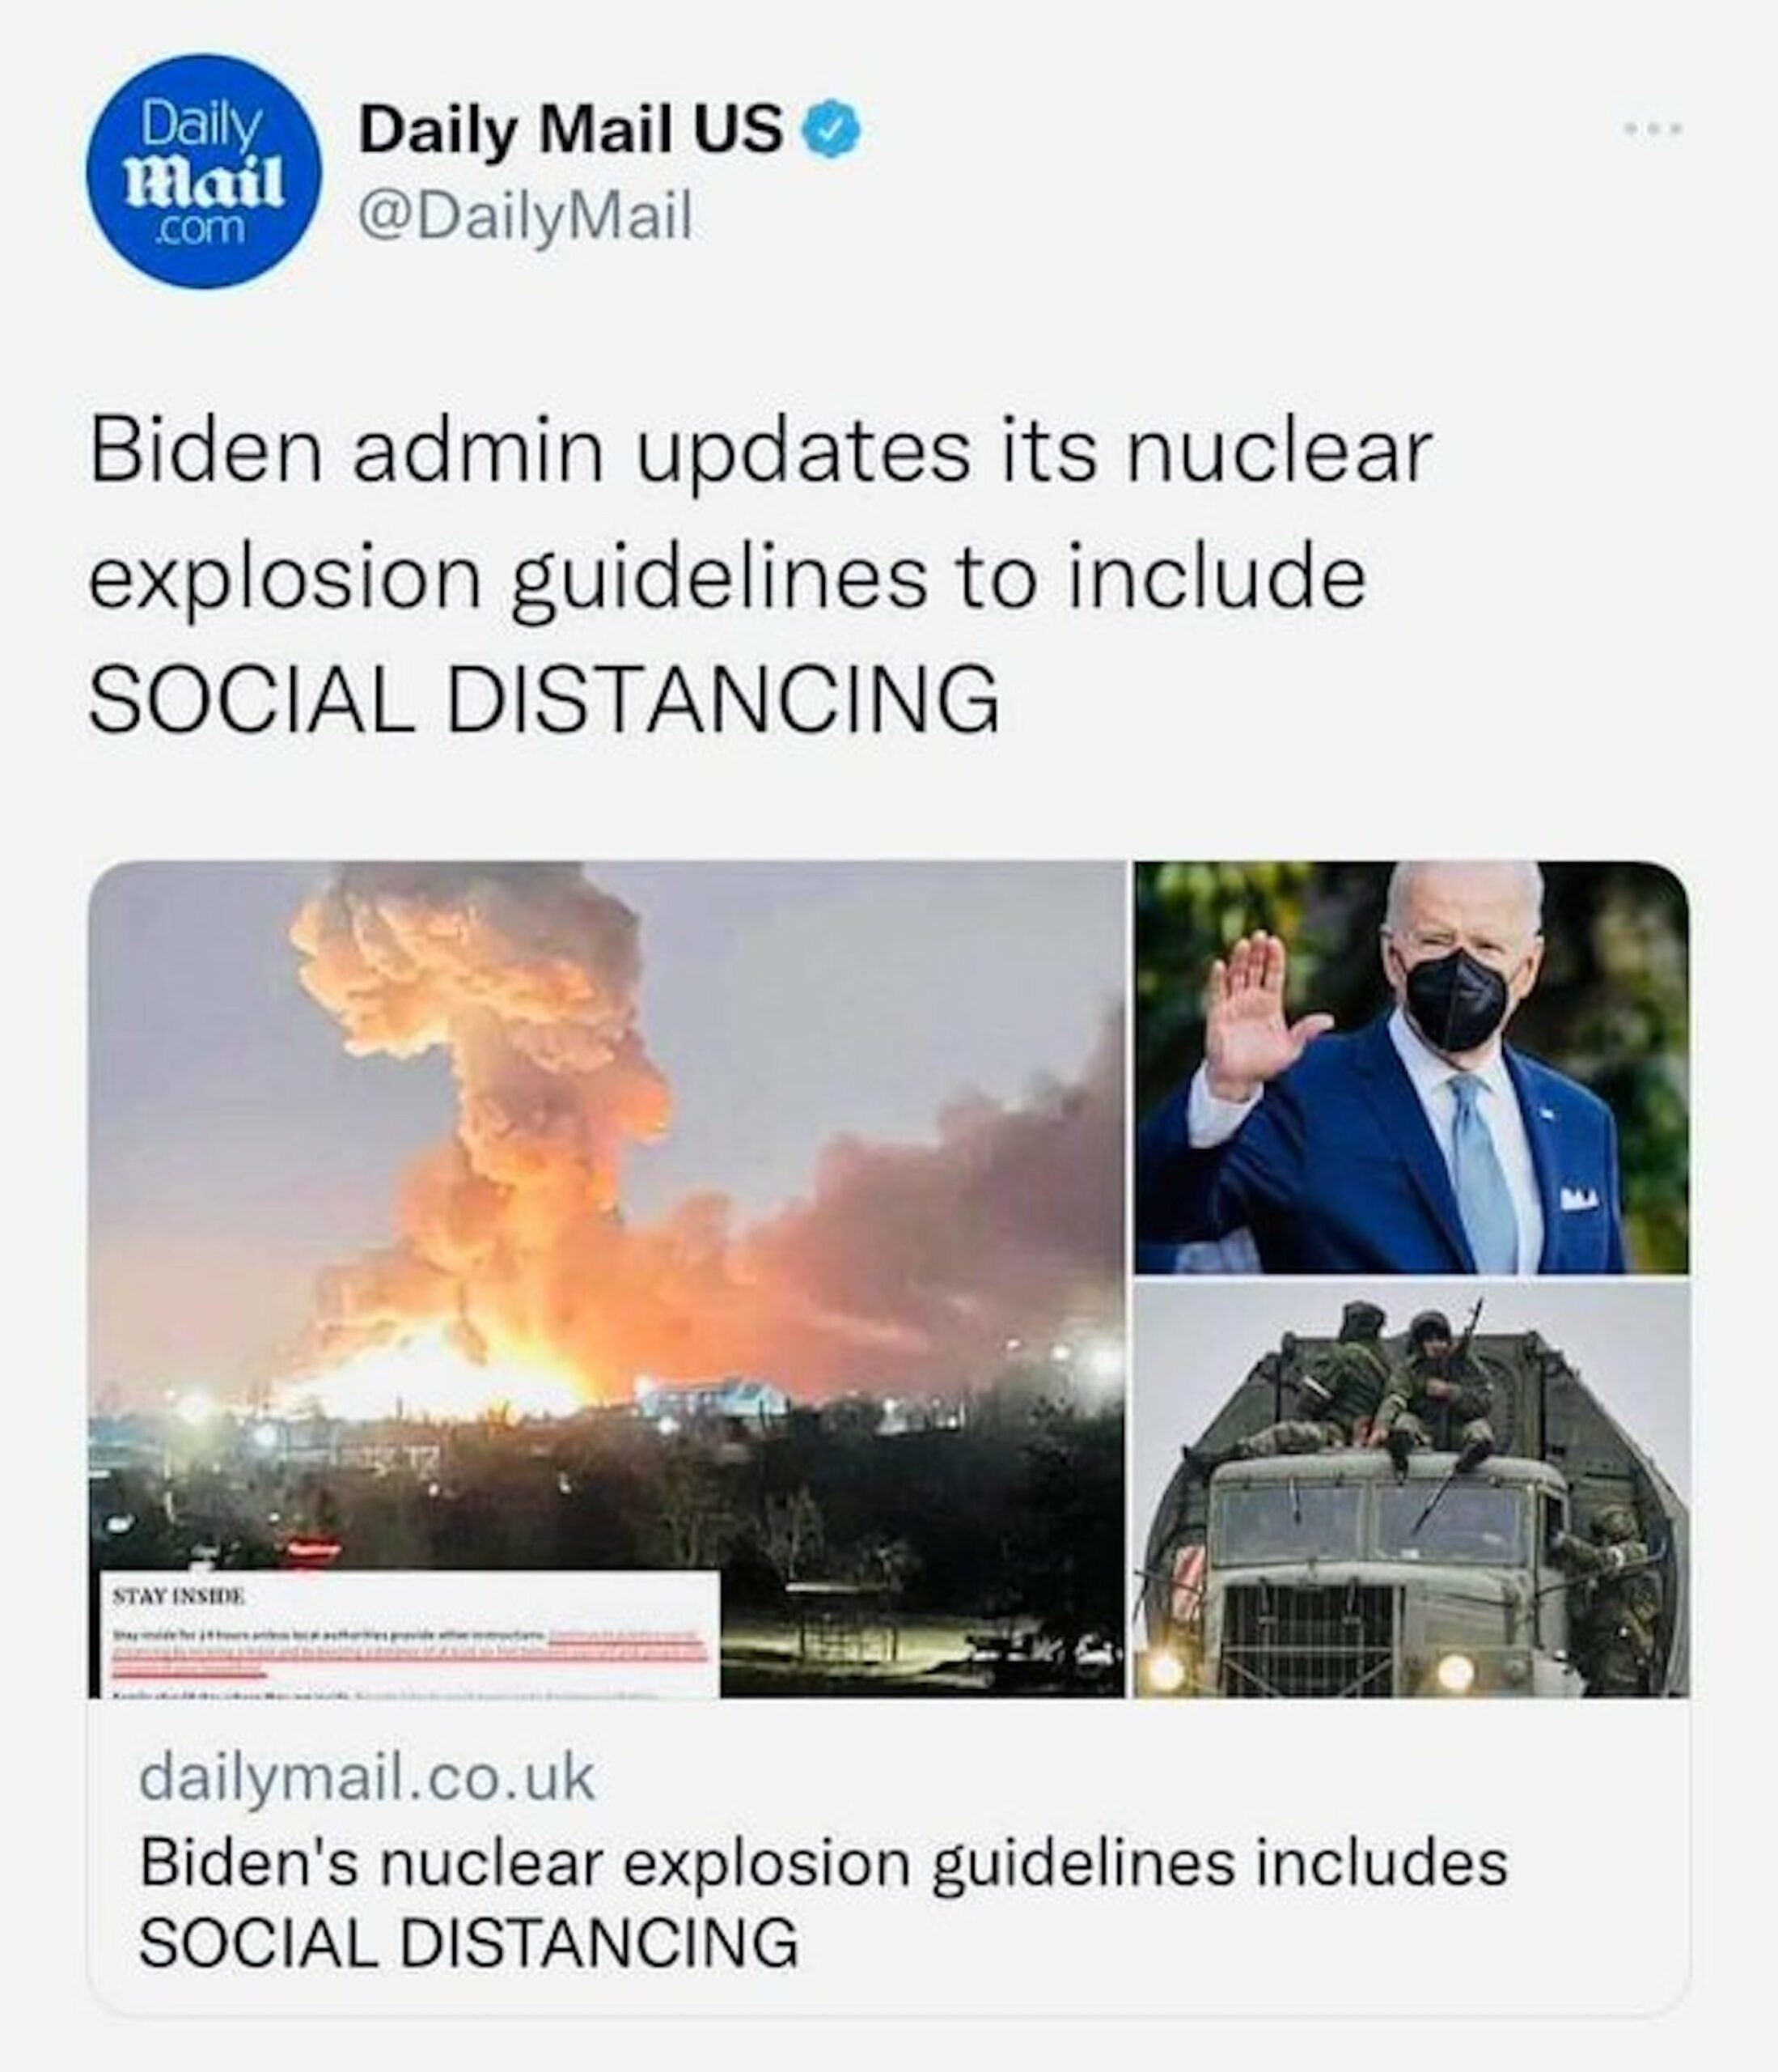This screenshot has height=2072, width=1778.
Task: Open the three-dot more options menu
Action: coord(1653,129)
